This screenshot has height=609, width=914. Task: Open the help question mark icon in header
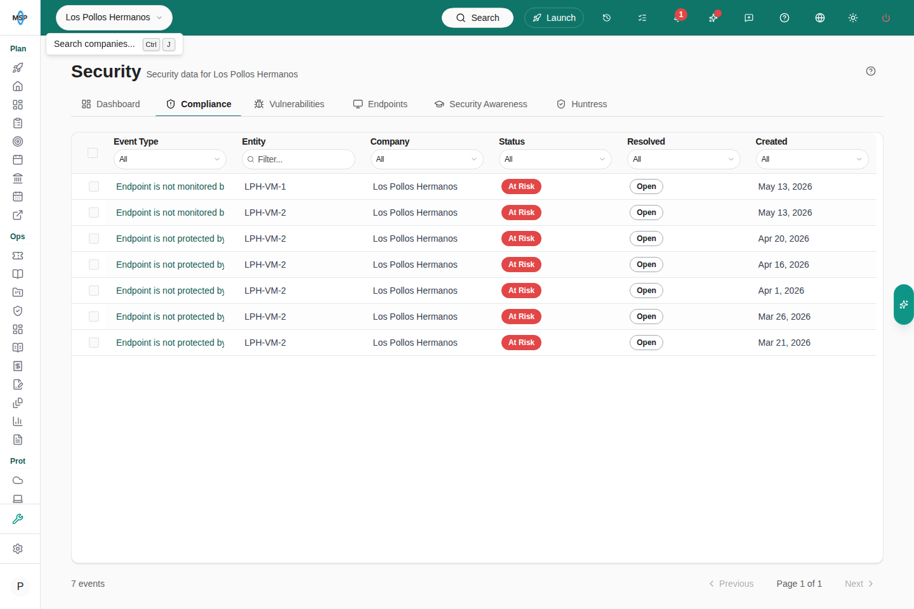tap(785, 18)
